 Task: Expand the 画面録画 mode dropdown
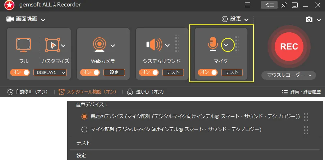[x=43, y=20]
